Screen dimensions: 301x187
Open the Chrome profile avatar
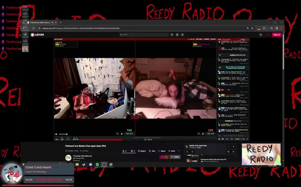click(276, 28)
